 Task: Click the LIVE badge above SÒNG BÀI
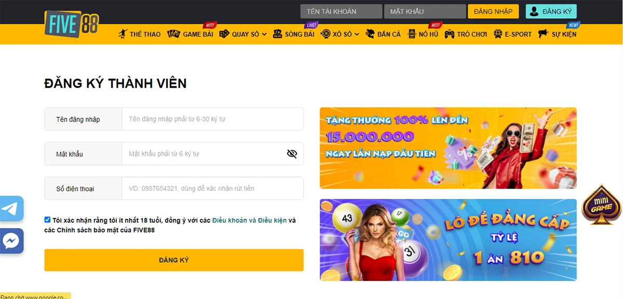click(311, 24)
